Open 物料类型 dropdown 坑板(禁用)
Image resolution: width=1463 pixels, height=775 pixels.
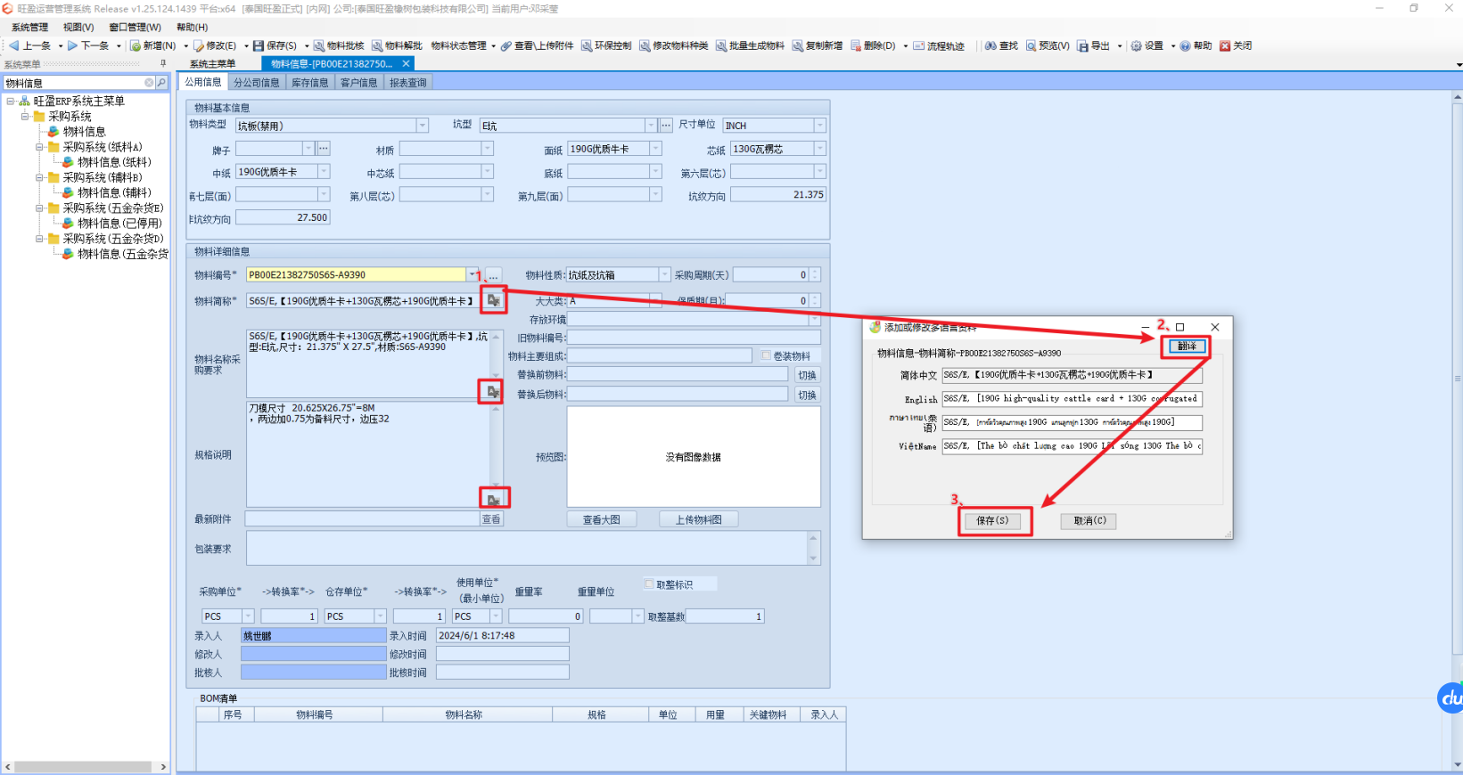423,126
